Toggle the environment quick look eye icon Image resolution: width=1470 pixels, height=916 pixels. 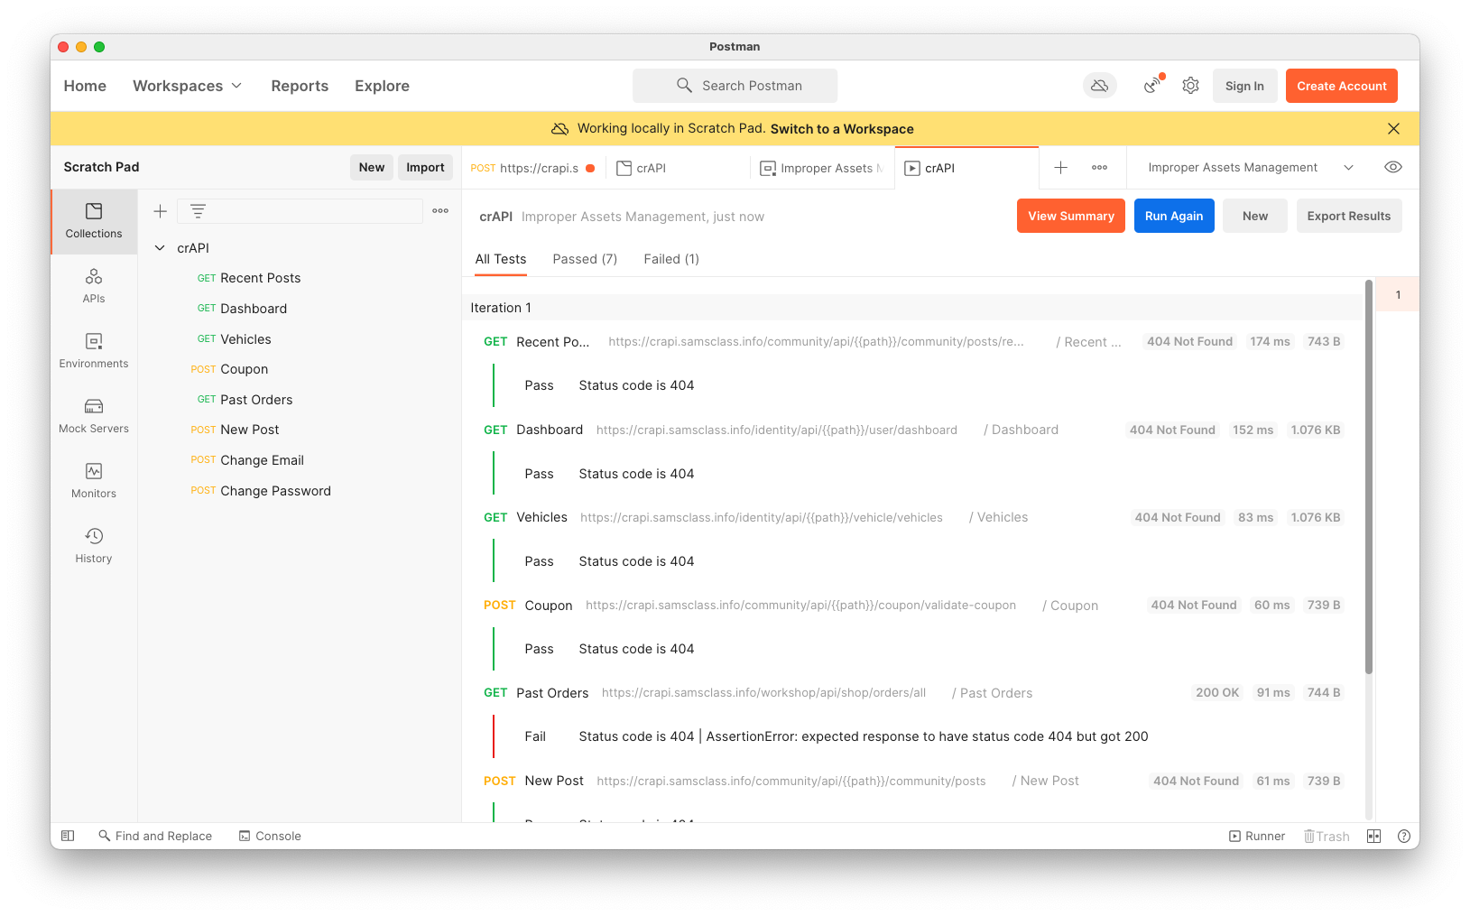coord(1393,168)
